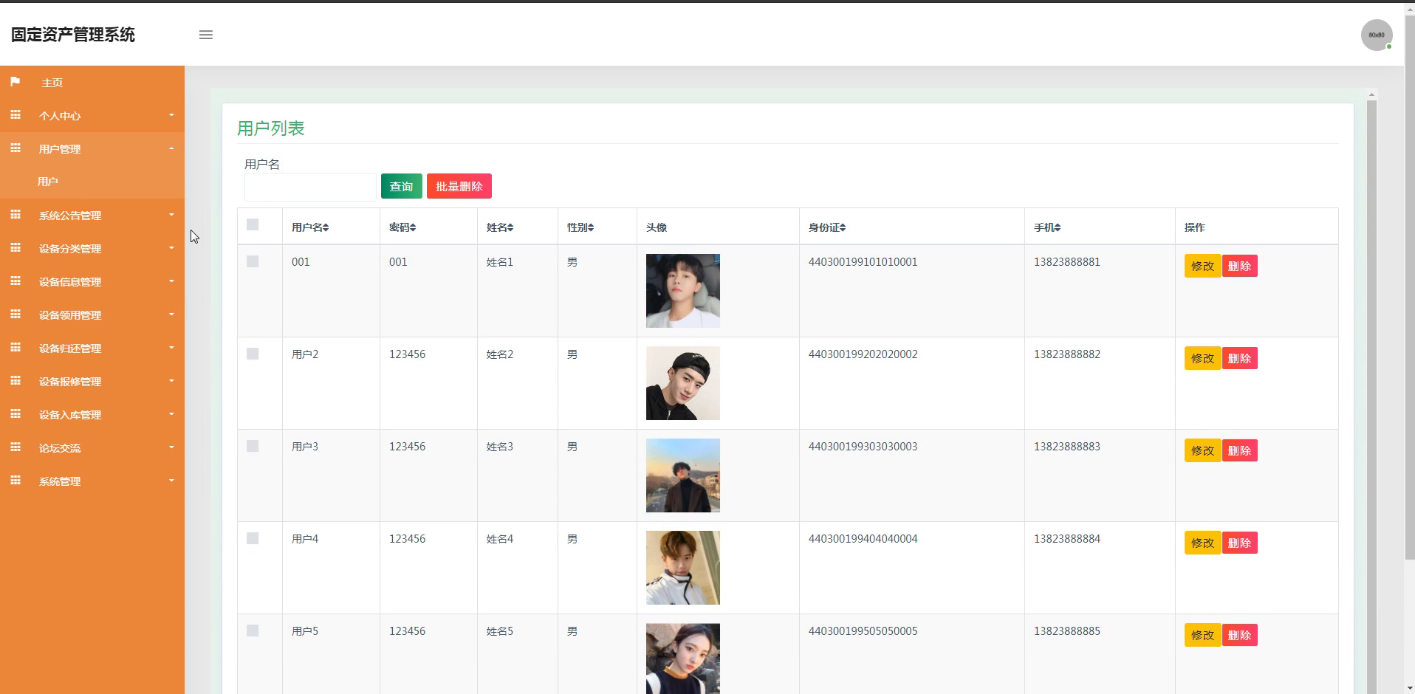Sort table by 身份证 column arrows
This screenshot has height=694, width=1415.
(843, 227)
